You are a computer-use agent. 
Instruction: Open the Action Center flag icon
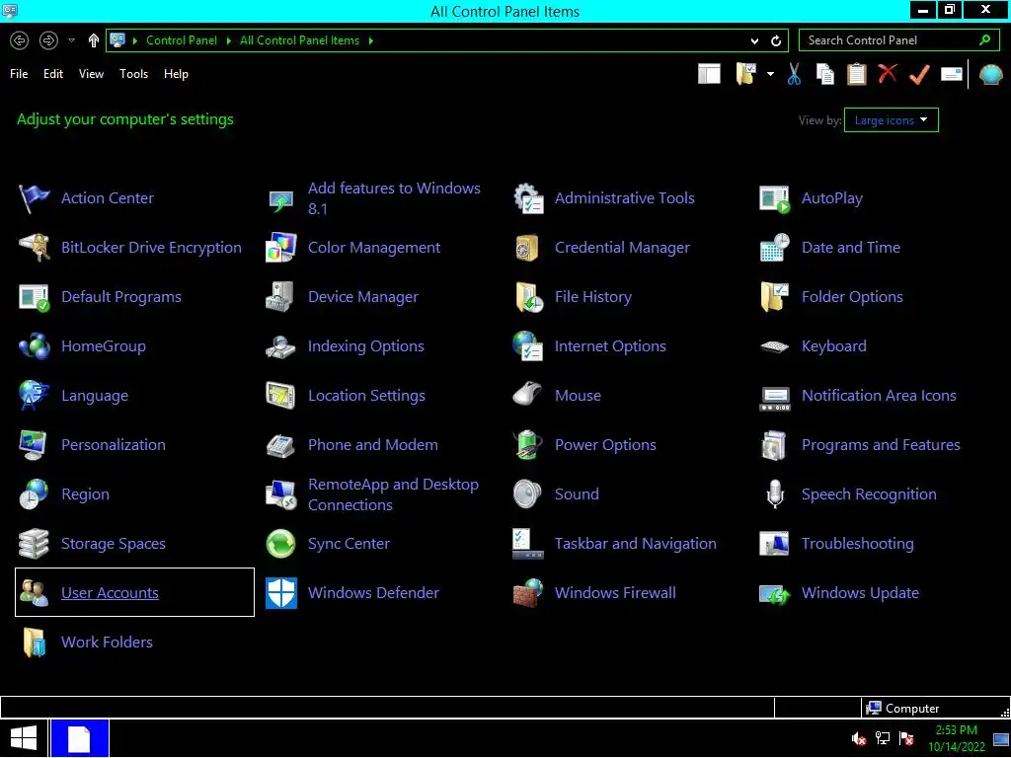[34, 197]
